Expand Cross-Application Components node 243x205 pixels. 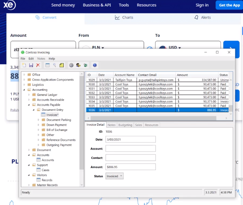click(x=24, y=80)
